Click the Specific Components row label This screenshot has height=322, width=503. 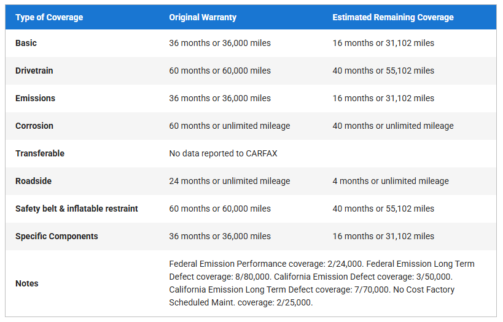(57, 236)
